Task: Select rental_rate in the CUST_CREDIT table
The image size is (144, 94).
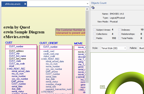Action: [51, 87]
